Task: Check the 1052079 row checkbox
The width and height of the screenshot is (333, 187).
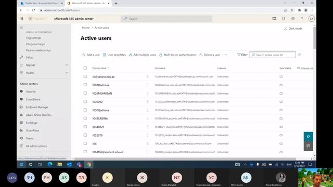Action: [85, 135]
